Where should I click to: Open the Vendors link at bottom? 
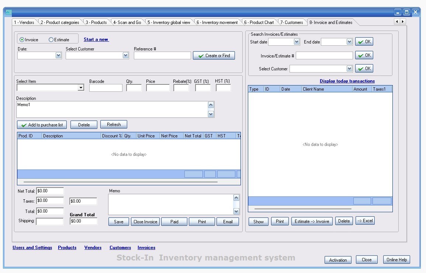click(93, 248)
